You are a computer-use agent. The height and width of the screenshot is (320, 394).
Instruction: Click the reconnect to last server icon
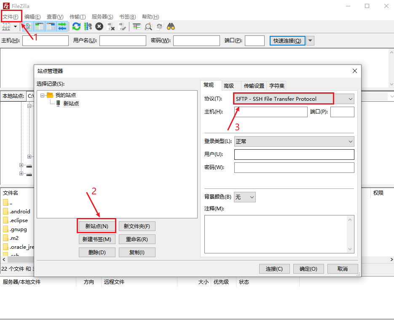point(122,27)
